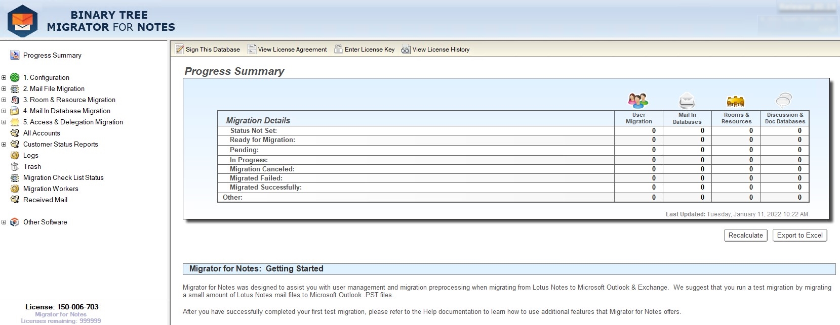Open the Received Mail view
The height and width of the screenshot is (325, 840).
pyautogui.click(x=45, y=200)
